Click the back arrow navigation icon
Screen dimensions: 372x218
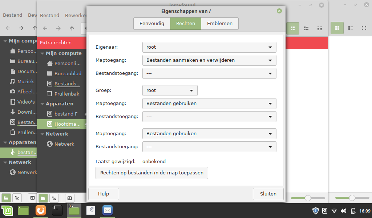coord(44,28)
